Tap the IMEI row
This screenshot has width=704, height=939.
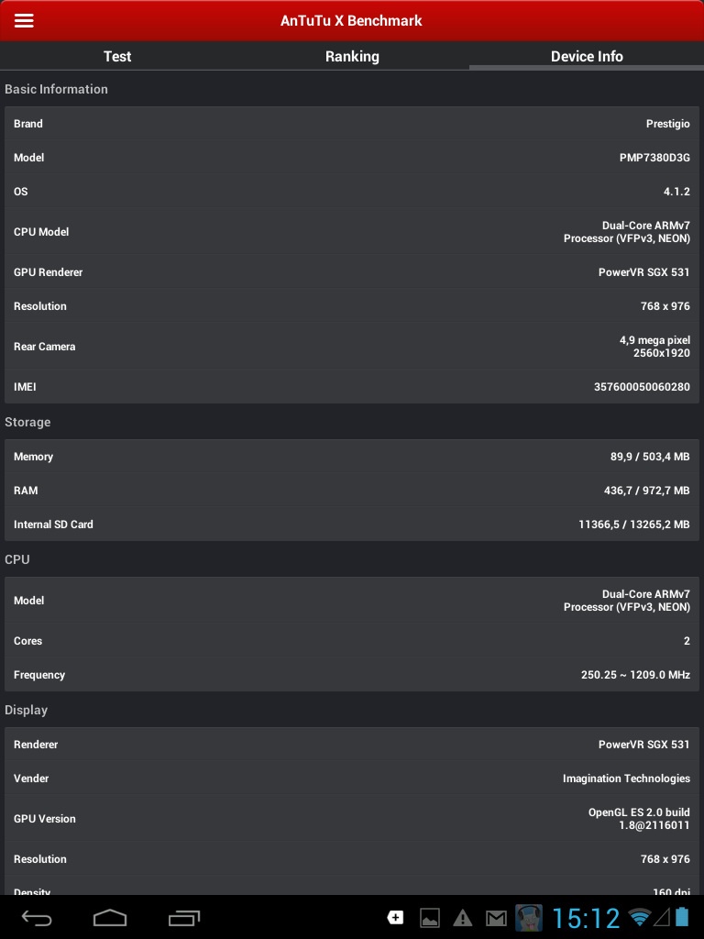pyautogui.click(x=352, y=387)
